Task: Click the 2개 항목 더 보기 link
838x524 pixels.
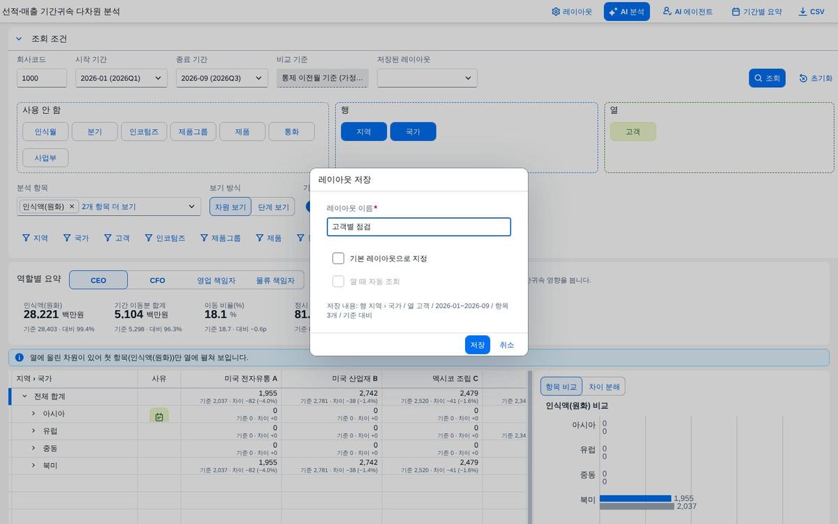Action: pyautogui.click(x=109, y=207)
